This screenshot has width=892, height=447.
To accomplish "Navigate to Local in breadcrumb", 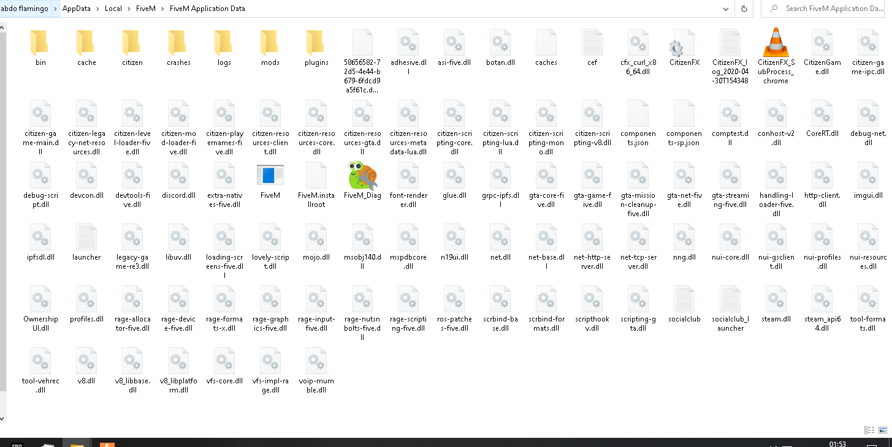I will 113,9.
